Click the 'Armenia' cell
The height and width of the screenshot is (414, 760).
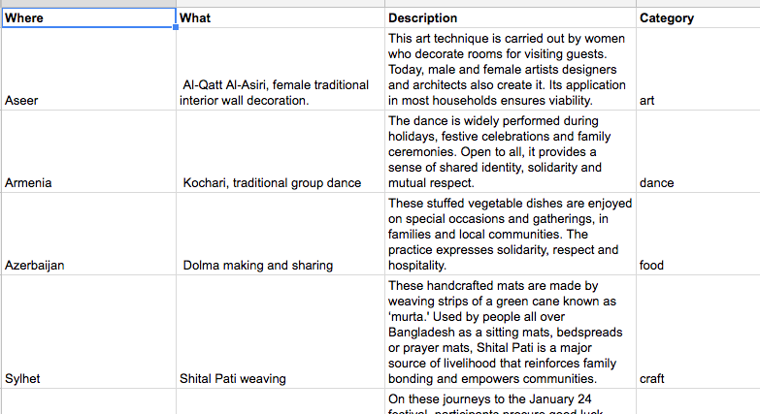(x=88, y=152)
